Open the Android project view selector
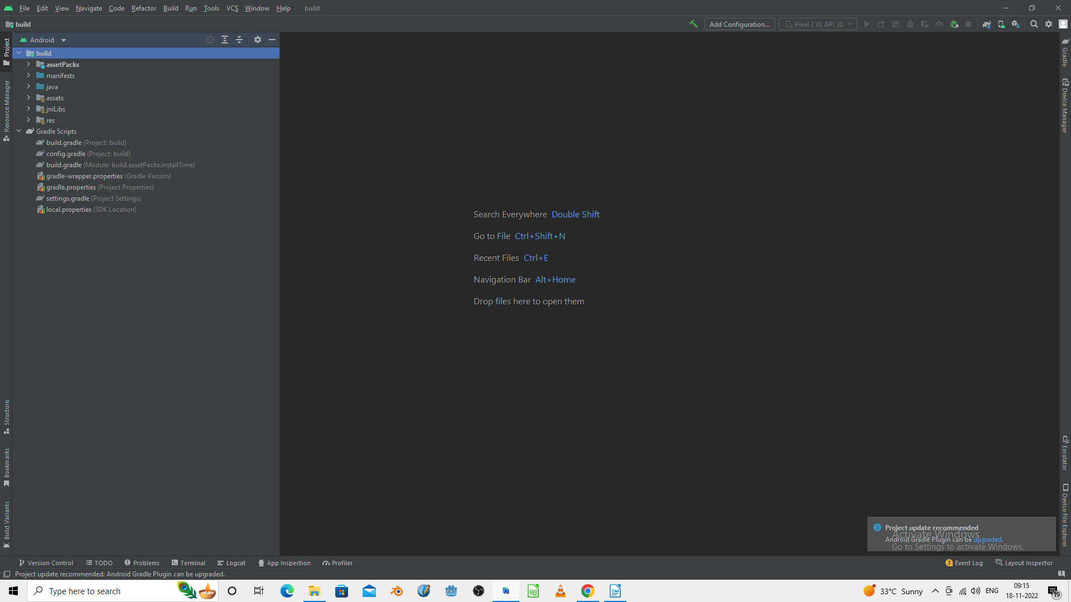The image size is (1071, 602). pyautogui.click(x=43, y=40)
